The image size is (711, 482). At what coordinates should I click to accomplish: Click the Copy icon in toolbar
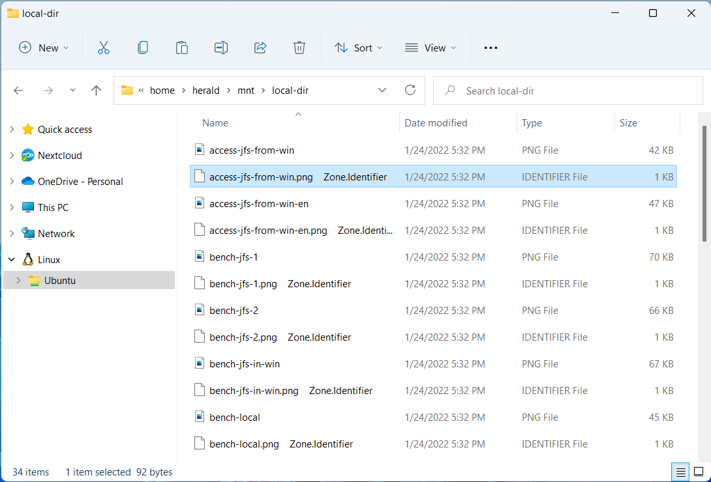pos(143,48)
